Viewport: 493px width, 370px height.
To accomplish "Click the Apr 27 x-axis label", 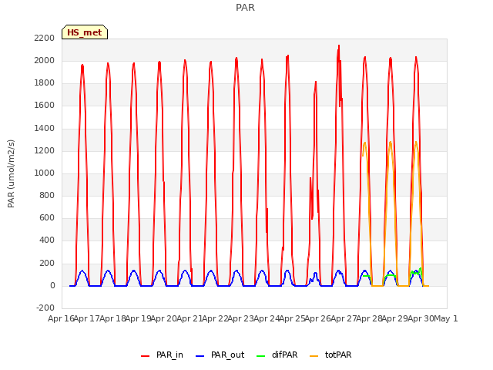I will 344,318.
